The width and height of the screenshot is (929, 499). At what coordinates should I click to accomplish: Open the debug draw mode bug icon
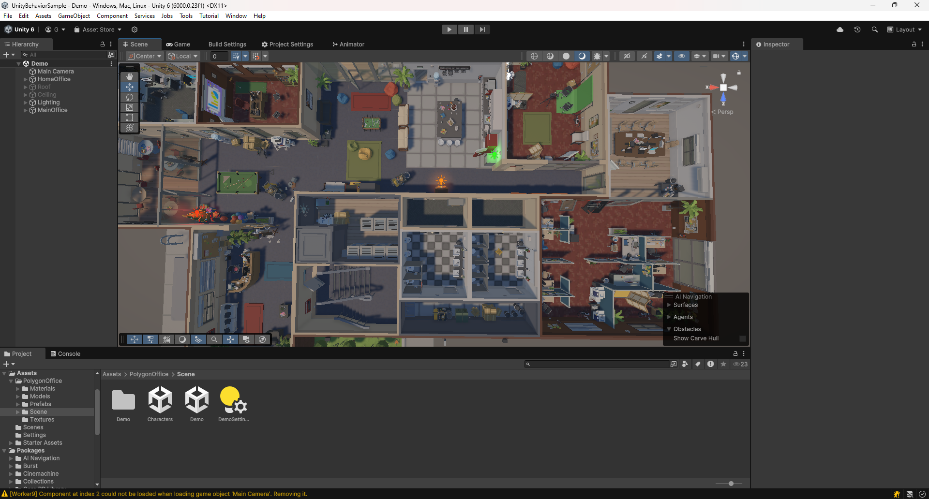(597, 56)
